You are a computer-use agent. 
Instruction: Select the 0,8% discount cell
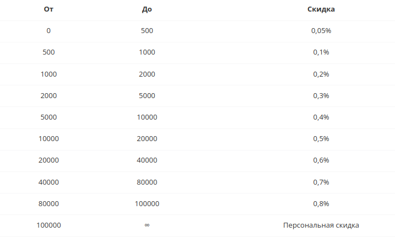[321, 203]
